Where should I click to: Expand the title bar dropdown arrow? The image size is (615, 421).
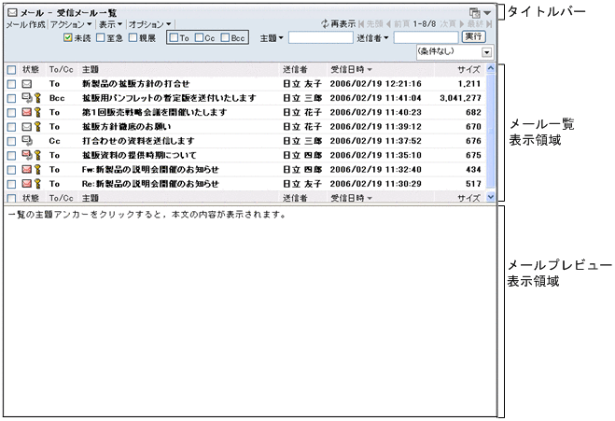click(x=487, y=13)
